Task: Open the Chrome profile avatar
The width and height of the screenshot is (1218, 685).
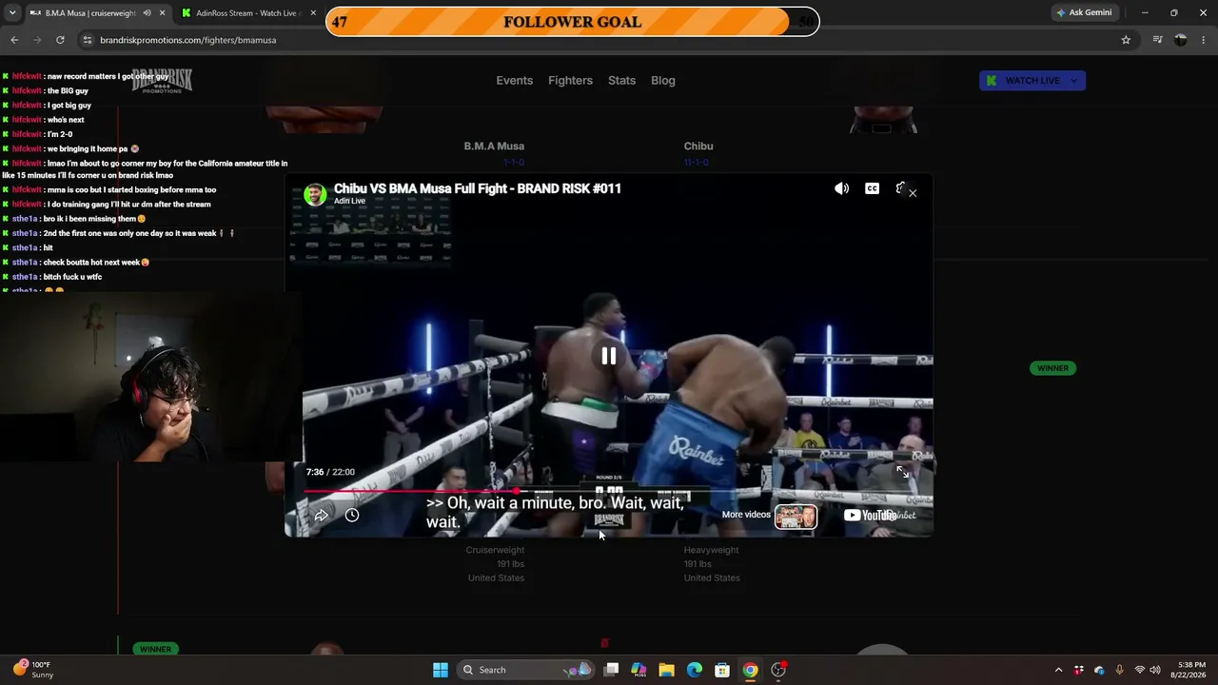Action: 1180,40
